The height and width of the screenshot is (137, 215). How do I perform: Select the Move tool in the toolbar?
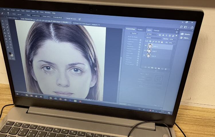[x=3, y=21]
